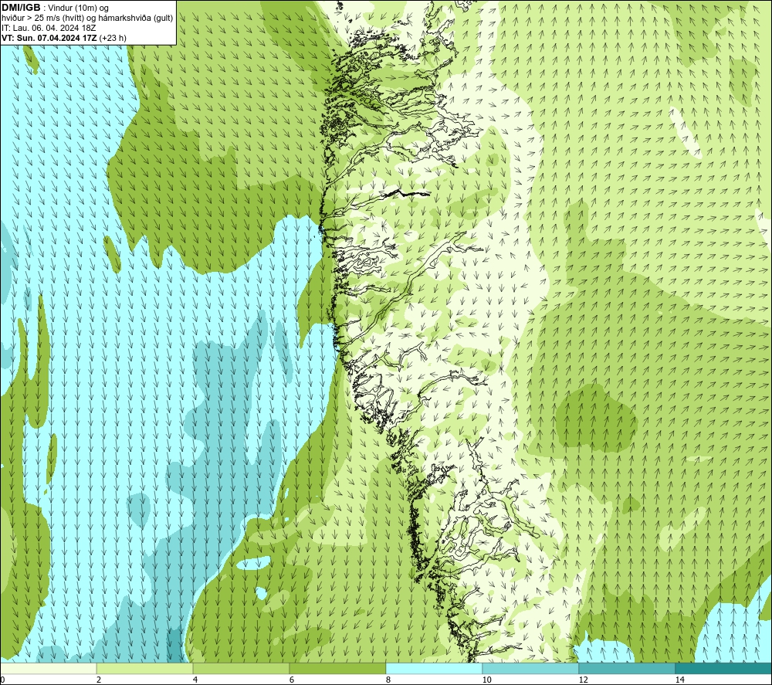
Task: Click the 'VT: Sun. 07.04.2024 17Z' valid time line
Action: 64,37
